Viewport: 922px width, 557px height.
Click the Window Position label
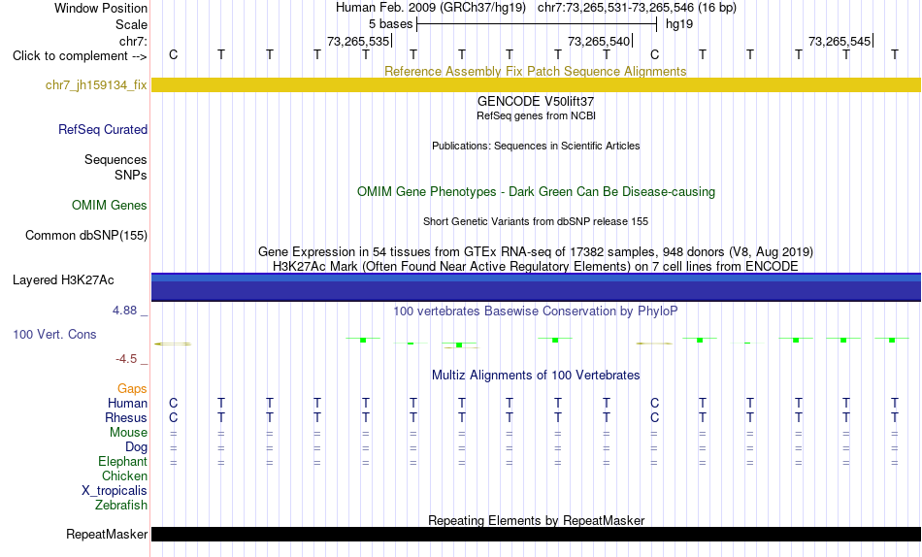tap(101, 8)
